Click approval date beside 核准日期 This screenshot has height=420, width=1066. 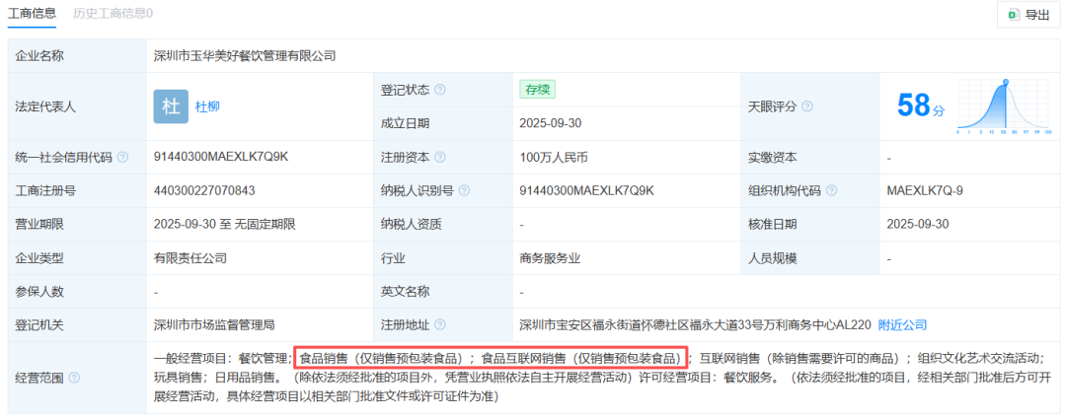tap(918, 224)
